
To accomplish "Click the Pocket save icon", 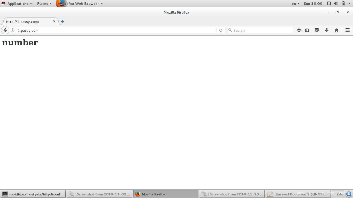I will click(317, 30).
